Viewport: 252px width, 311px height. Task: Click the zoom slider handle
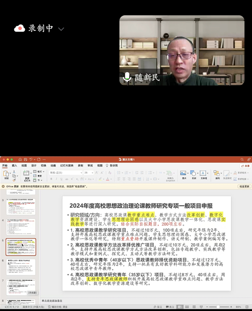click(218, 307)
